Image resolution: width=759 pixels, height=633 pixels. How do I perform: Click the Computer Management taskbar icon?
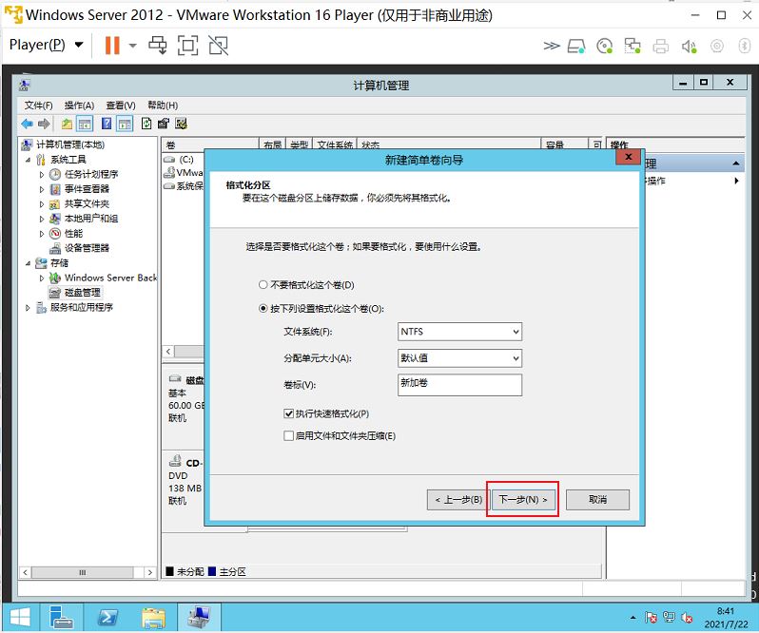[x=200, y=618]
